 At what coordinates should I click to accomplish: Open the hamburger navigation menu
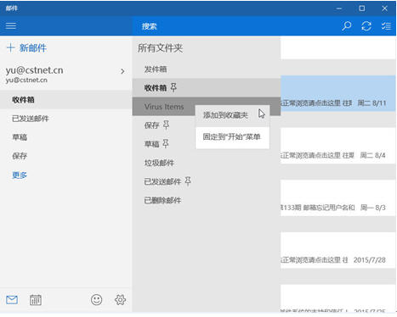11,26
